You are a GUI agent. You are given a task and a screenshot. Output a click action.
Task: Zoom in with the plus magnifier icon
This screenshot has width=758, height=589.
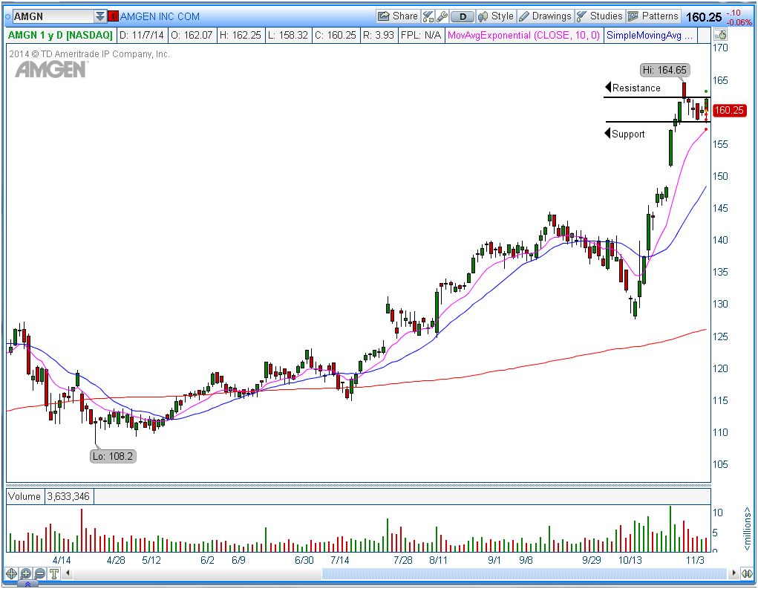26,574
